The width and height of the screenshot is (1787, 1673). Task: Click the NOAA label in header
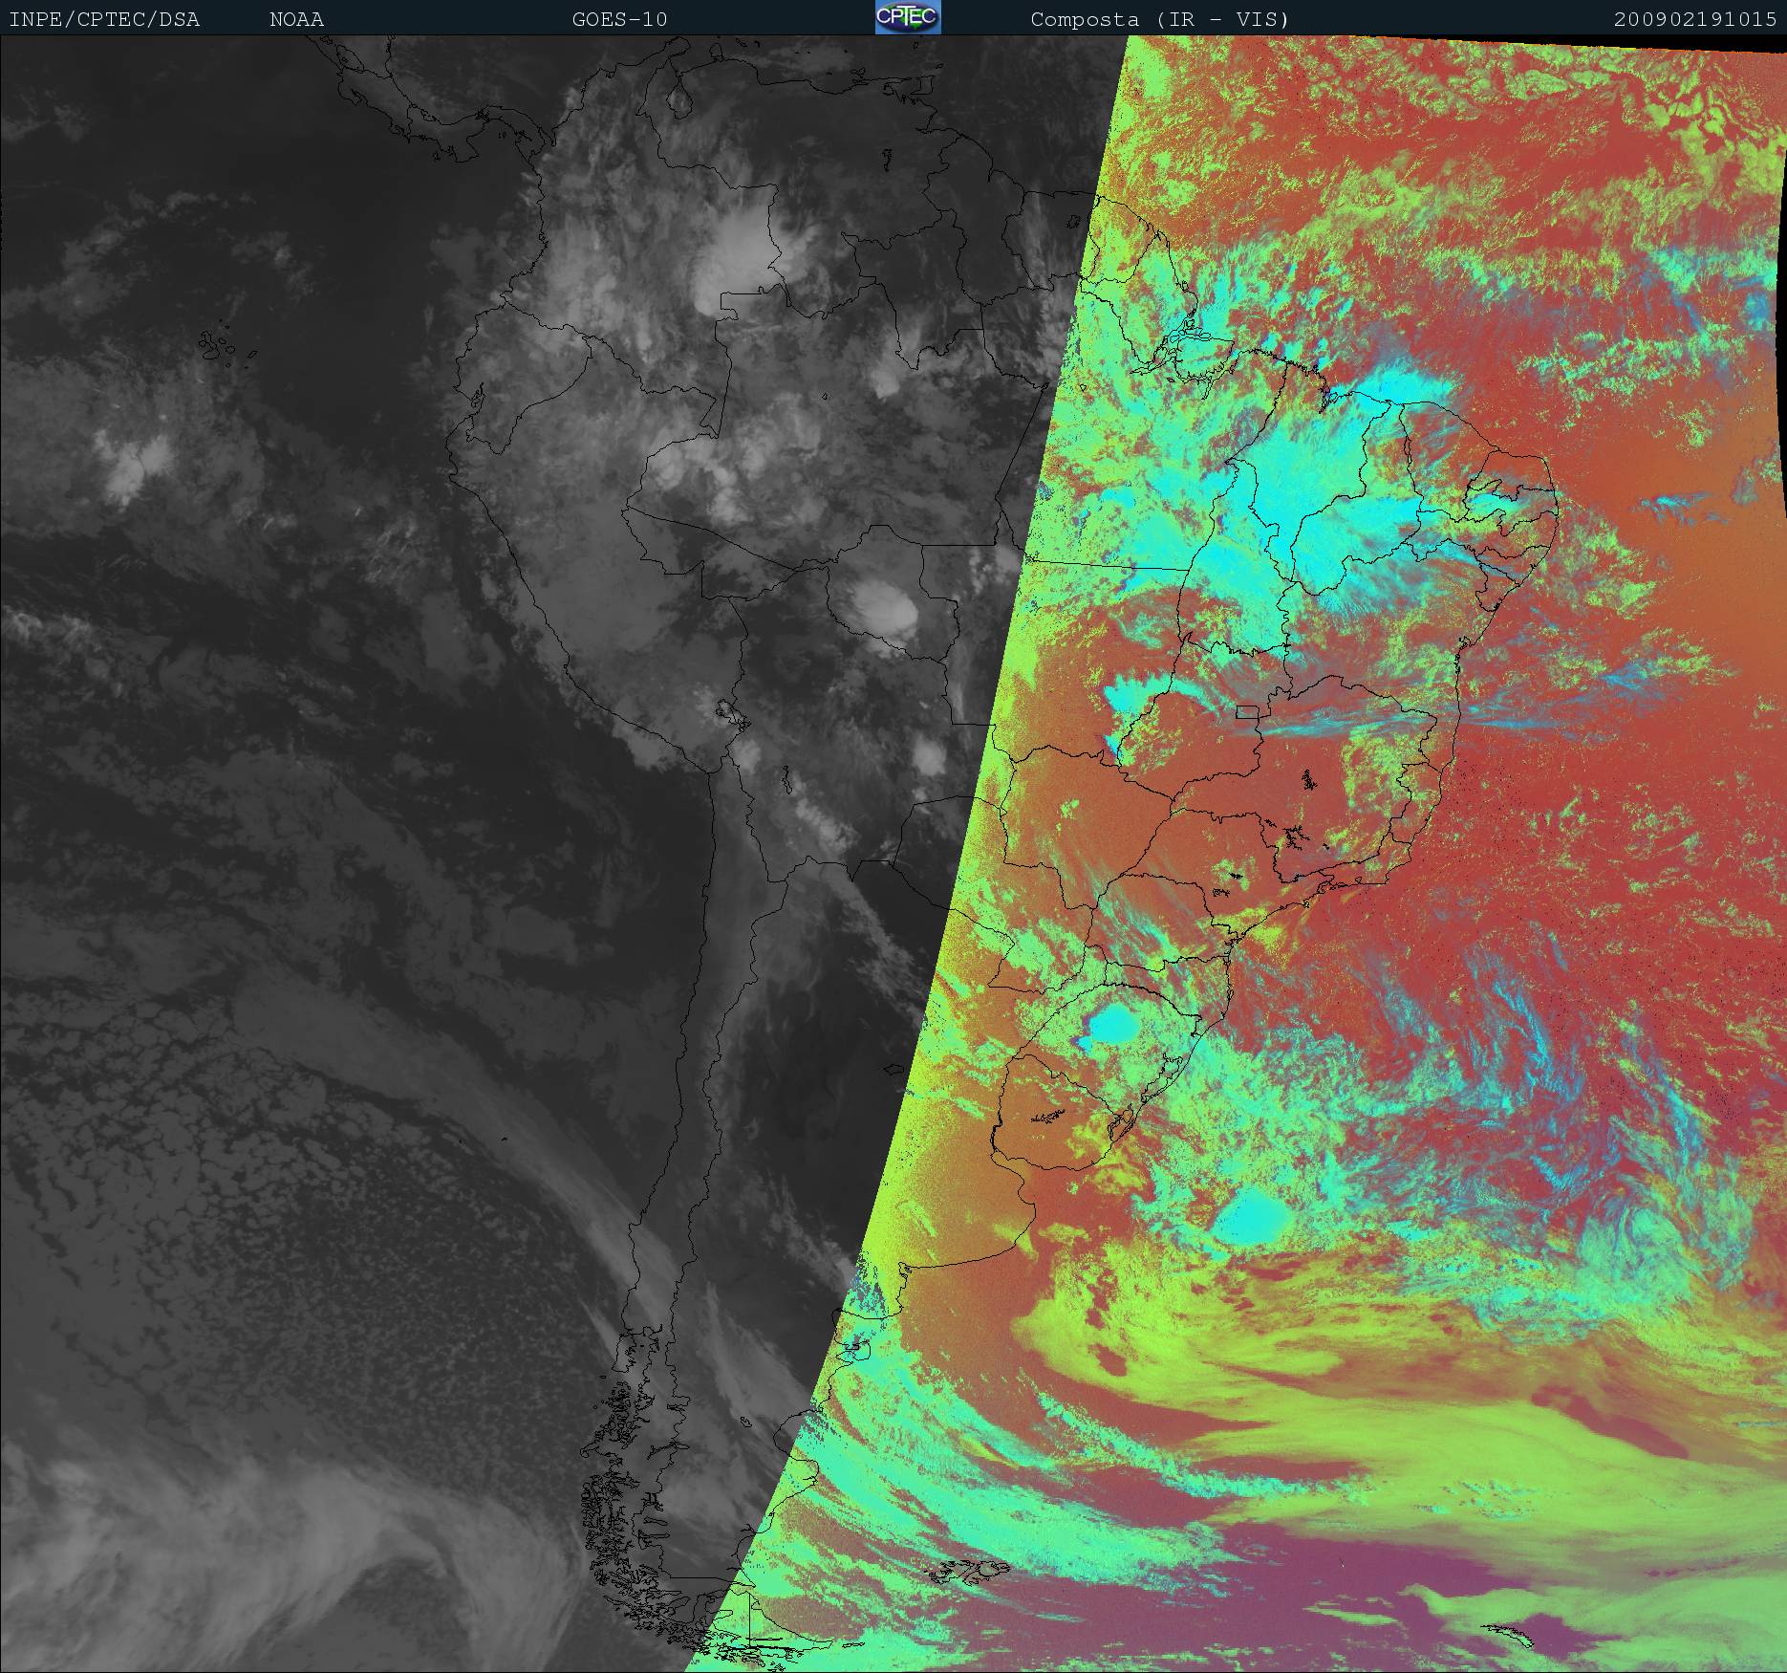pos(296,19)
